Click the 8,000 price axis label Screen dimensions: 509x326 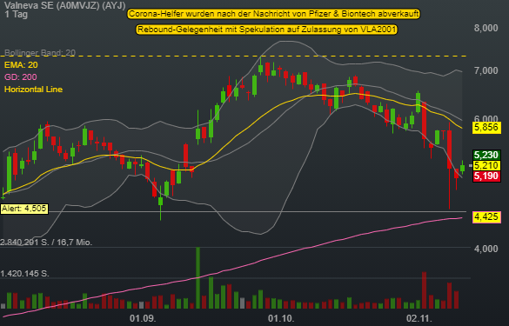point(486,28)
